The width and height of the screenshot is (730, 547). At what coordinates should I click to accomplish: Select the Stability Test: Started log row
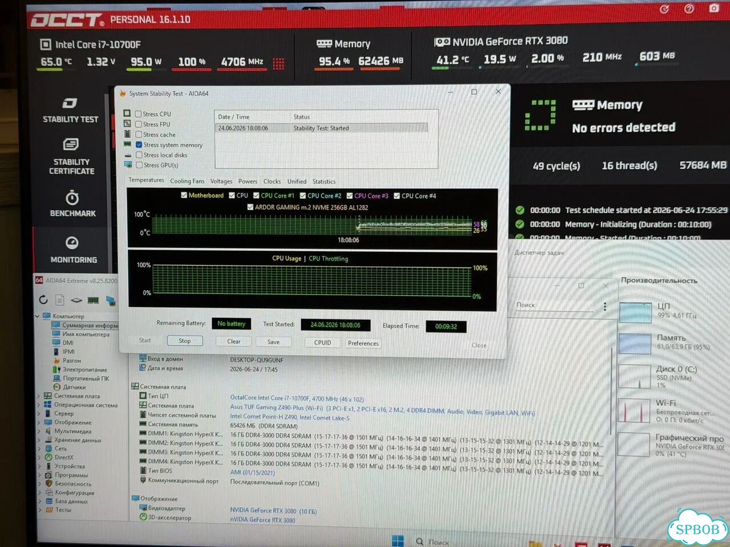coord(322,128)
